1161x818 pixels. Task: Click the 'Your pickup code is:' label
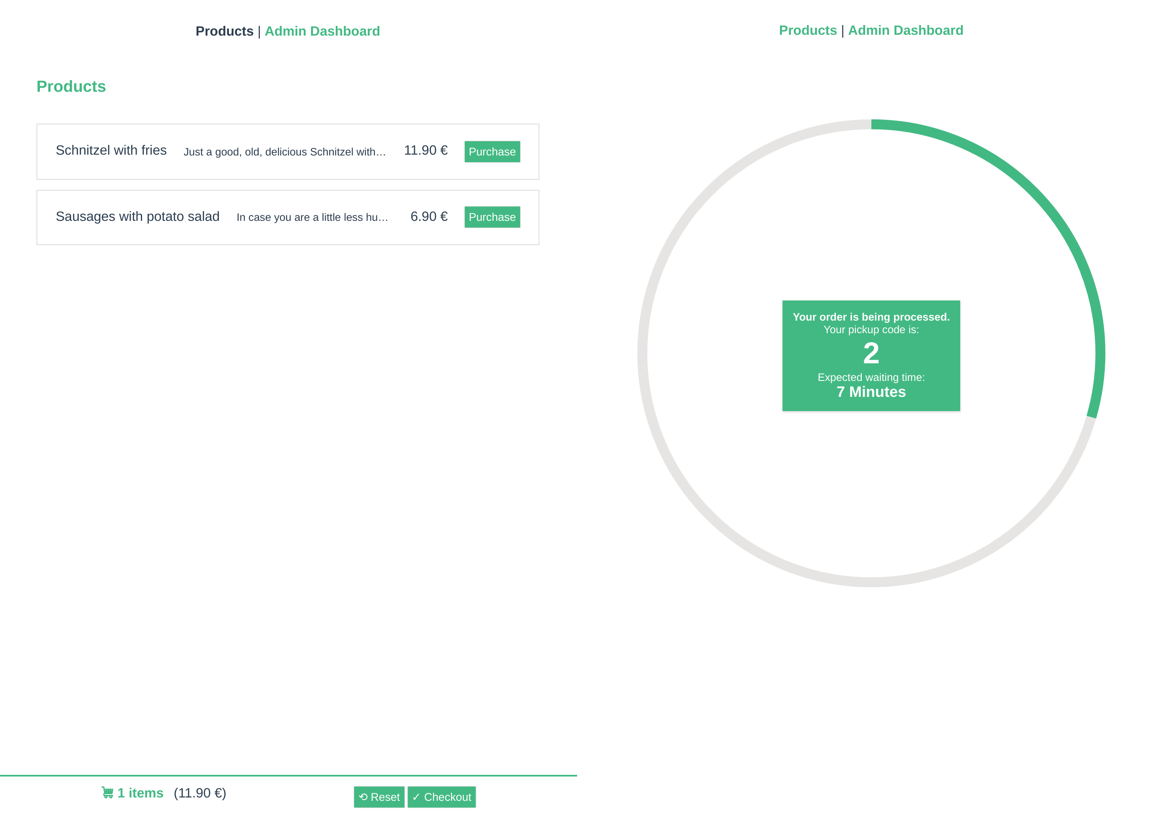[x=871, y=330]
